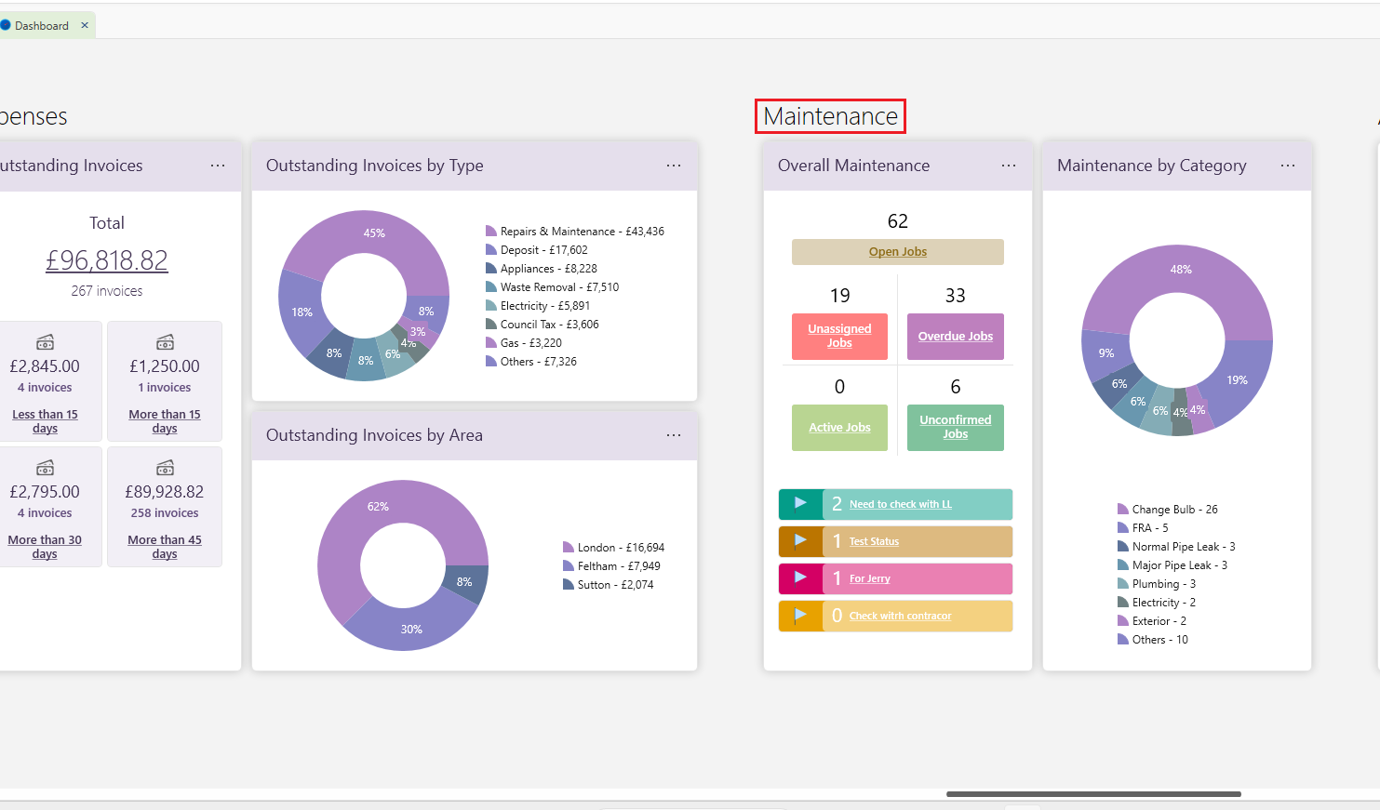The width and height of the screenshot is (1380, 810).
Task: Click the flag icon for Check with contractor
Action: pyautogui.click(x=800, y=615)
